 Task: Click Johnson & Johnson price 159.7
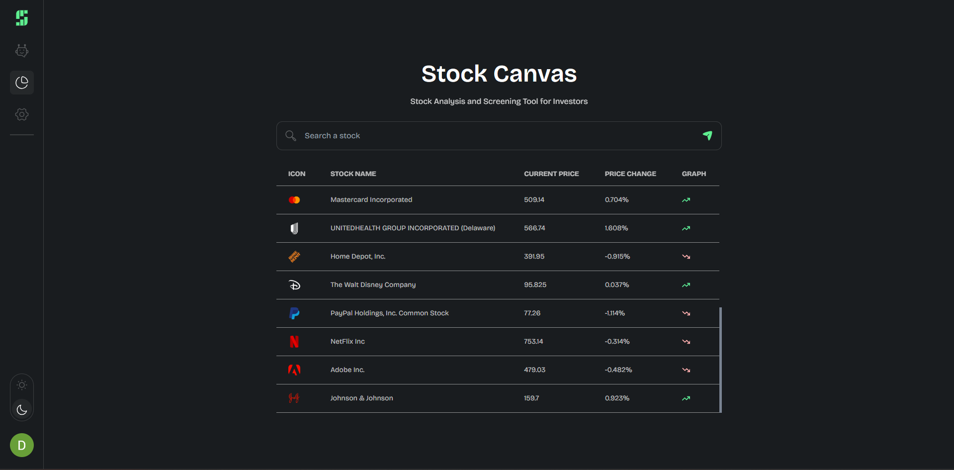tap(531, 398)
